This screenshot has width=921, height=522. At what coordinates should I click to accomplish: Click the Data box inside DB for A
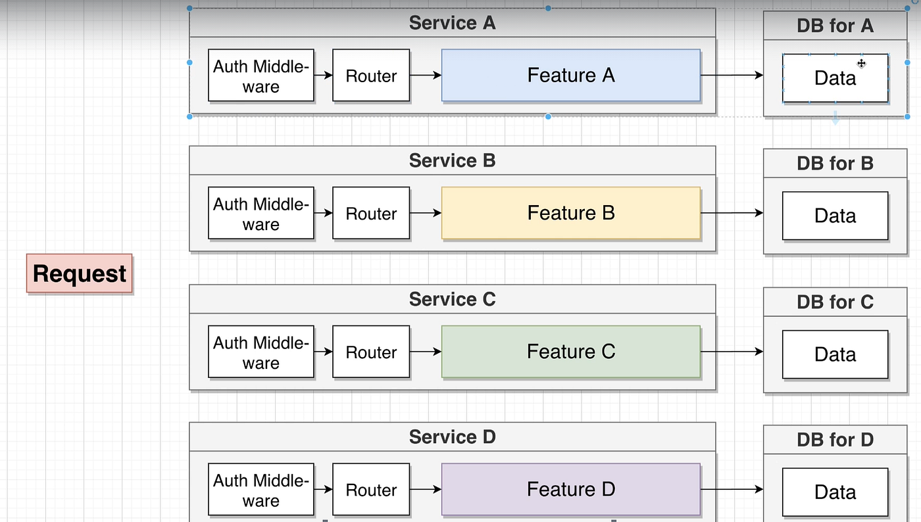point(835,78)
